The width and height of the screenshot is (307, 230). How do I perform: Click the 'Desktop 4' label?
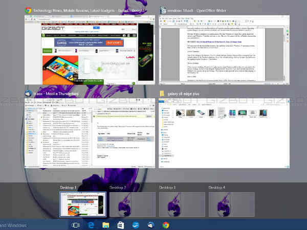217,188
